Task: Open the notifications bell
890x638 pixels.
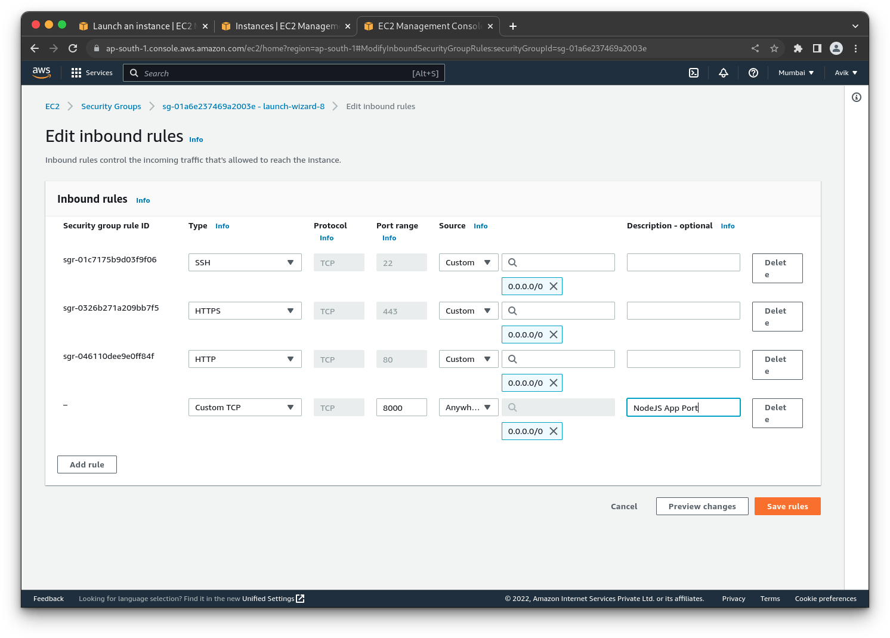Action: click(x=723, y=72)
